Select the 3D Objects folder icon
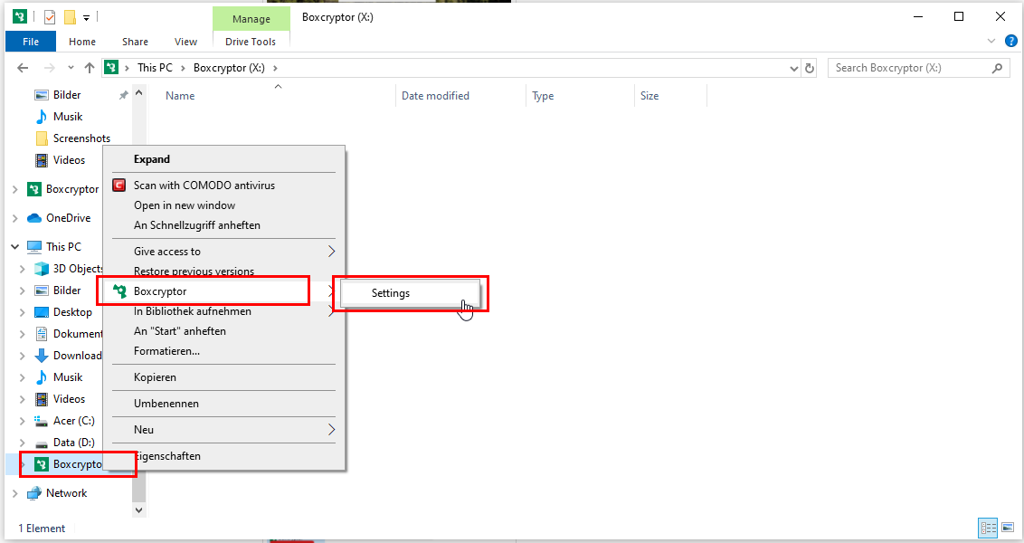This screenshot has height=543, width=1024. coord(42,269)
